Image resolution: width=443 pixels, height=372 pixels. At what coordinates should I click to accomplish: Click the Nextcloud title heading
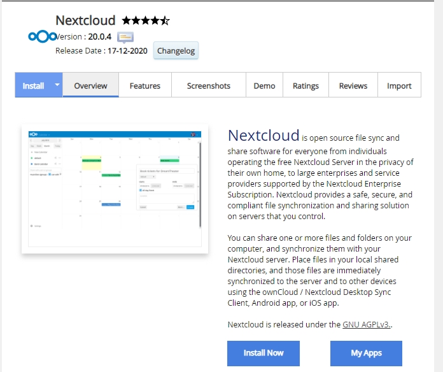coord(85,20)
